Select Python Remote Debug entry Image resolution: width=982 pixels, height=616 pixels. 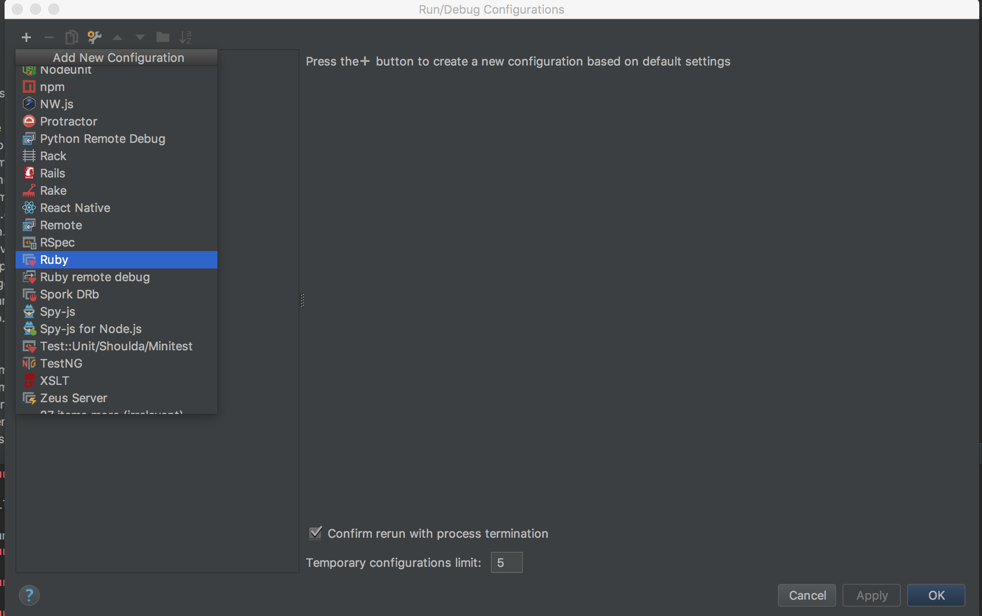click(116, 138)
